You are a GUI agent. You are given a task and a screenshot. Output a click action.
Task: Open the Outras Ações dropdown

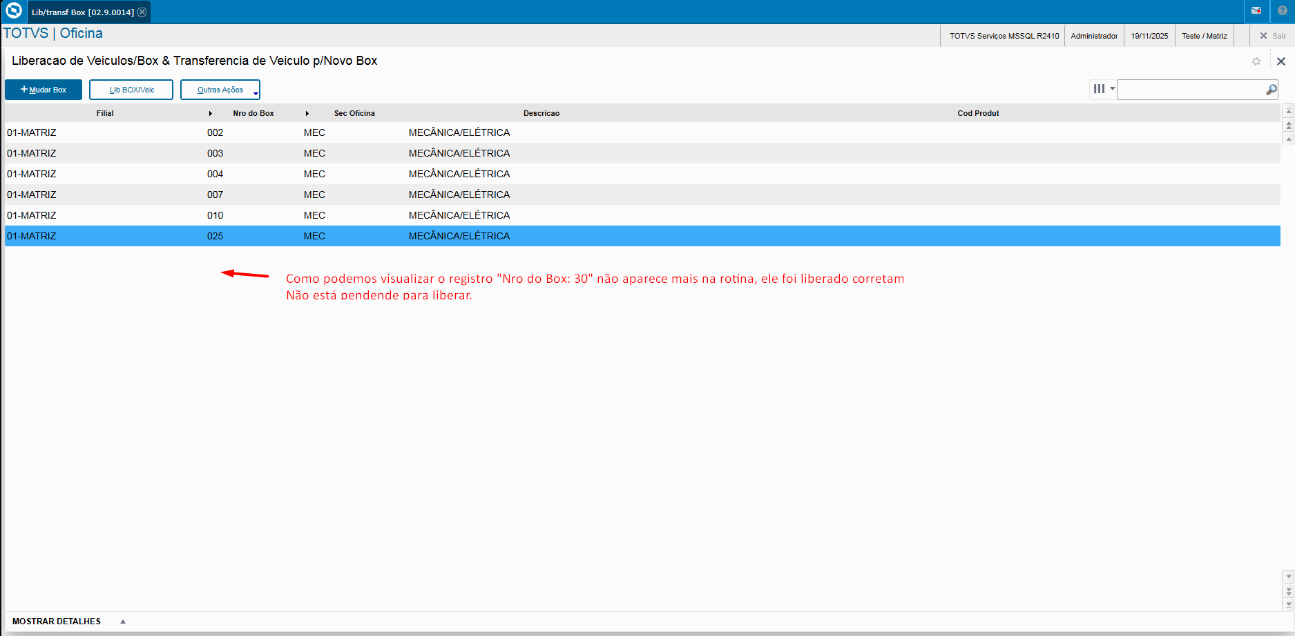click(220, 90)
